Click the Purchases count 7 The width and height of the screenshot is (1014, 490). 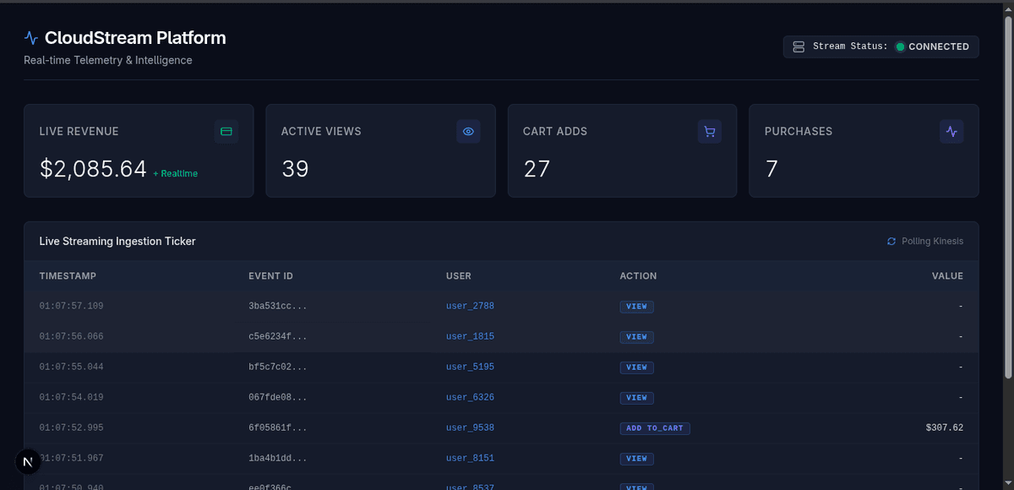coord(771,169)
